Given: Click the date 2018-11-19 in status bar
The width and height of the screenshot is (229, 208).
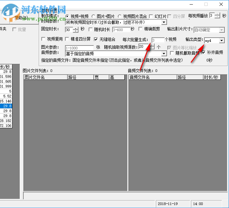Looking at the screenshot, I should (173, 204).
